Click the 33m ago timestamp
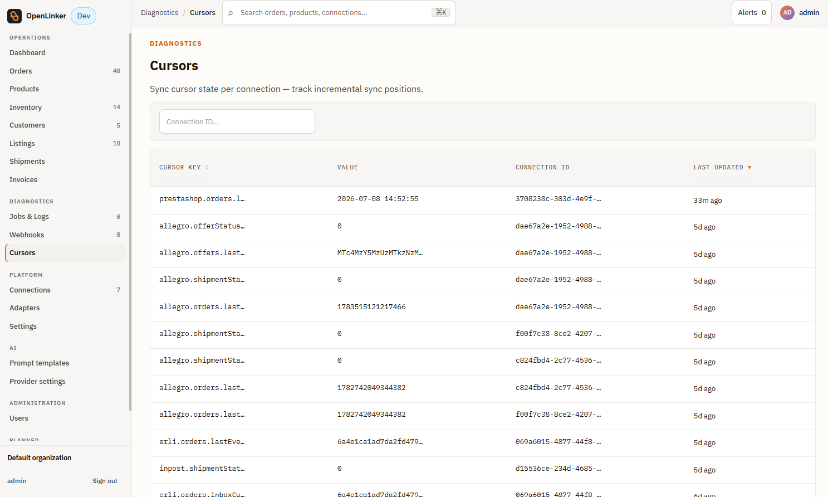 (707, 200)
